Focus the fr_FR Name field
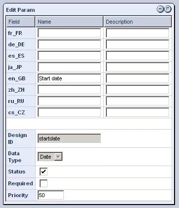 (x=69, y=33)
